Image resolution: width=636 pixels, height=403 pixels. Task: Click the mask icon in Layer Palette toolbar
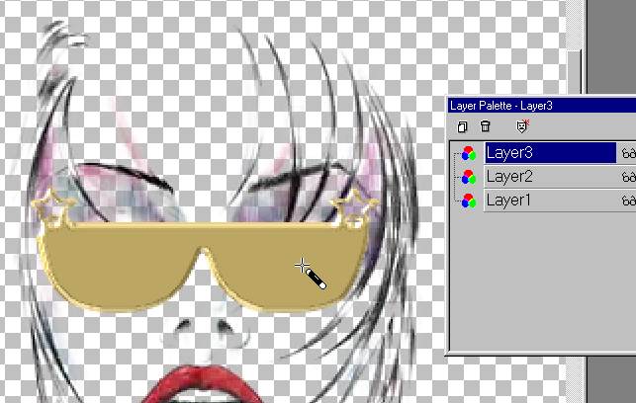(x=522, y=126)
